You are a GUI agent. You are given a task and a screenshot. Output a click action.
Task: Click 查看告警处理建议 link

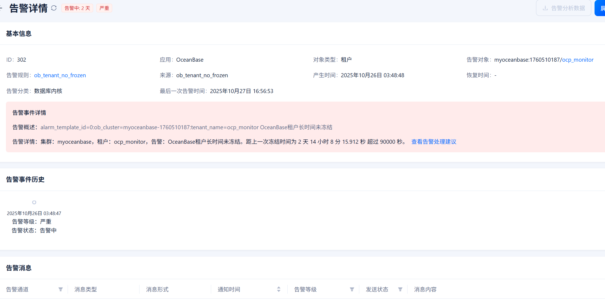[434, 142]
